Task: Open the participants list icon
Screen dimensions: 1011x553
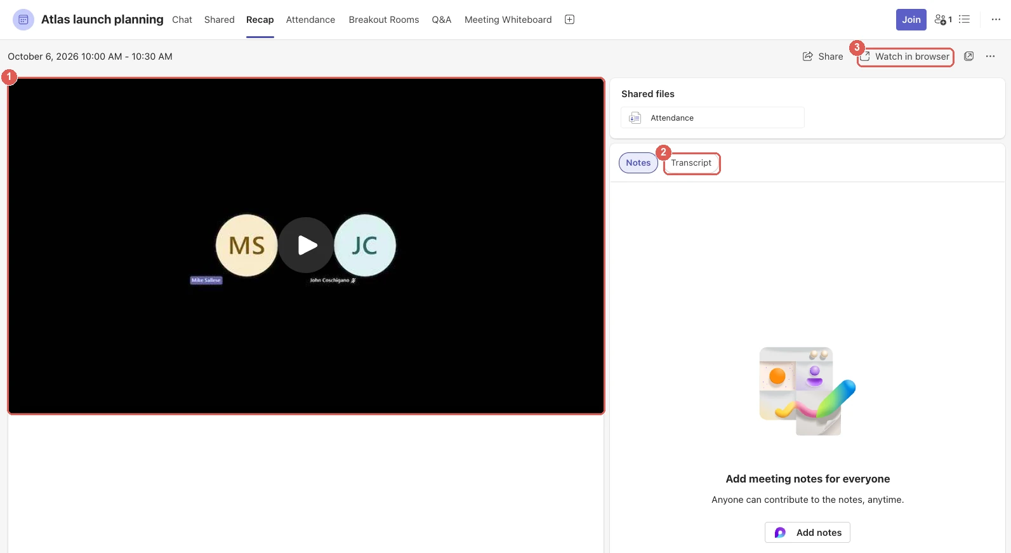Action: [943, 20]
